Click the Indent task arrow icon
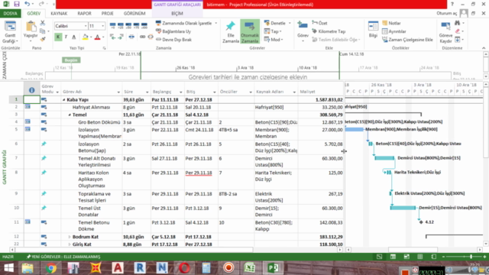 tap(121, 37)
